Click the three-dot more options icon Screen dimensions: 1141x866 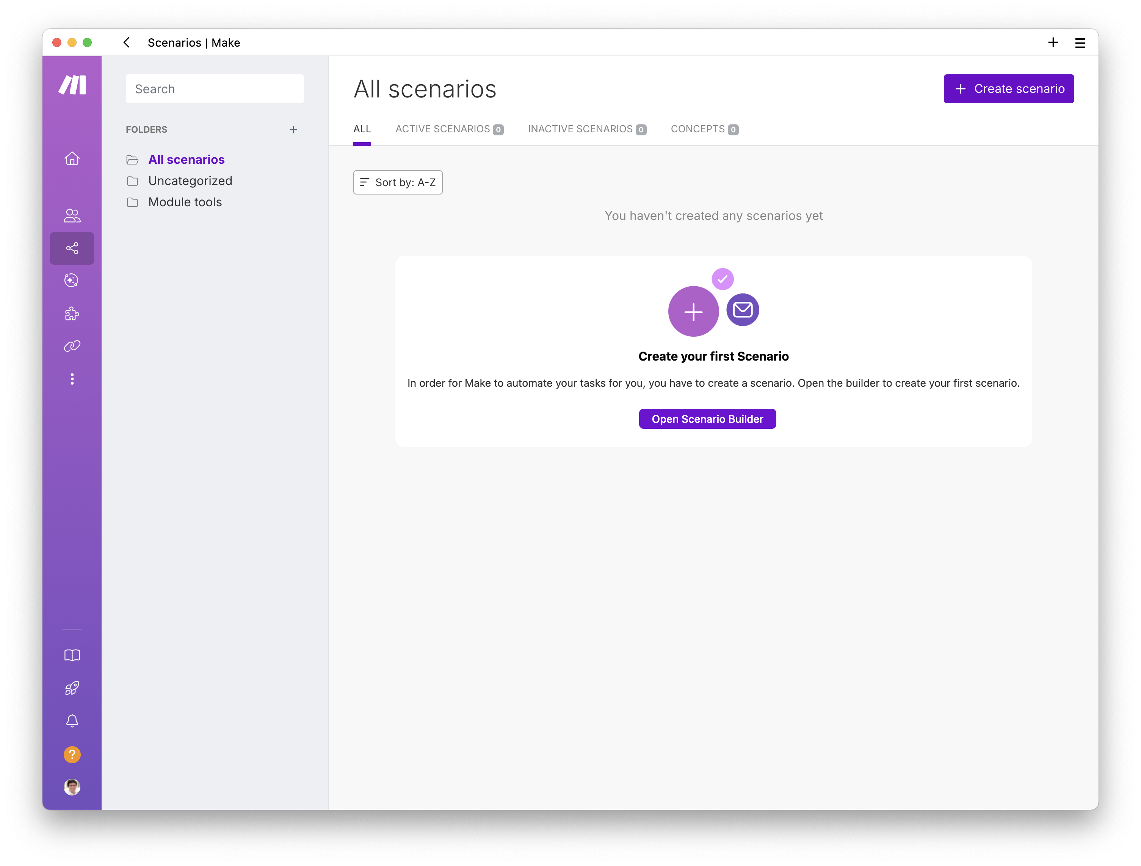72,379
